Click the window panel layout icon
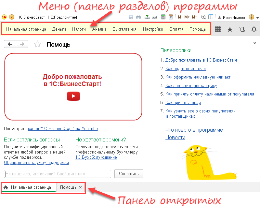Viewport: 260px width, 206px height. [211, 17]
